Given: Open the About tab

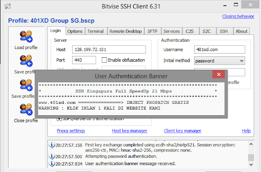Looking at the screenshot, I should pyautogui.click(x=241, y=31).
